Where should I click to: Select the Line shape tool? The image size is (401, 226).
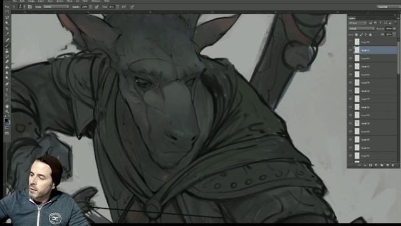point(7,100)
